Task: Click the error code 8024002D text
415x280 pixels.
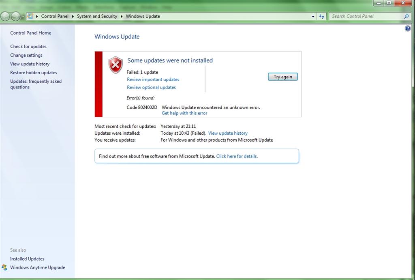Action: click(x=142, y=108)
